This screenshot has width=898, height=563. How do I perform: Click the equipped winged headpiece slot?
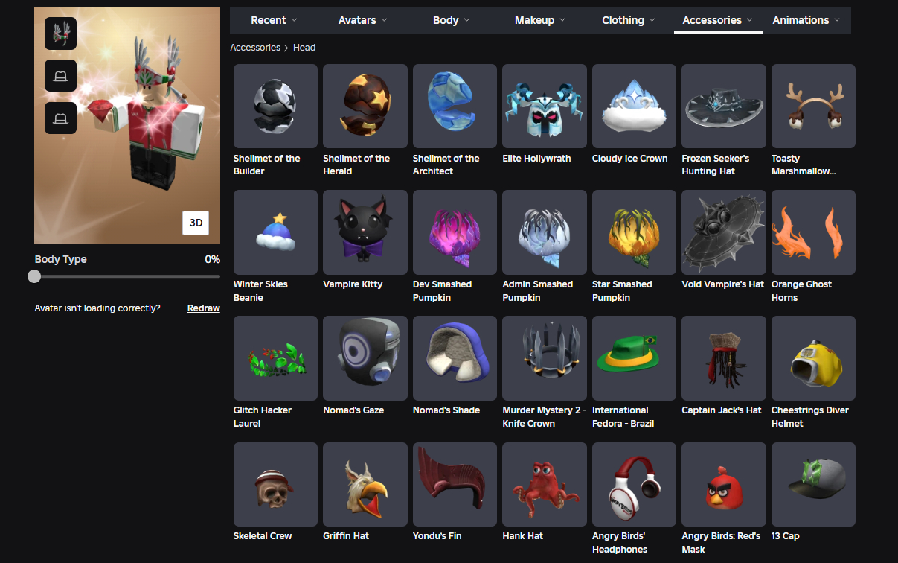(x=60, y=34)
